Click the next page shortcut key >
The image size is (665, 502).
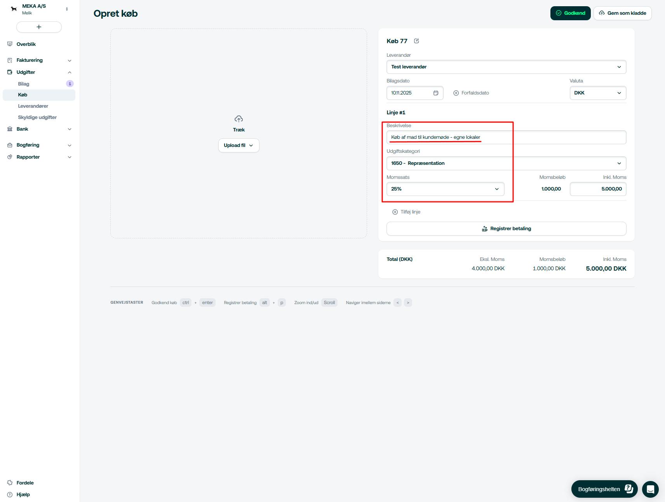pyautogui.click(x=408, y=303)
